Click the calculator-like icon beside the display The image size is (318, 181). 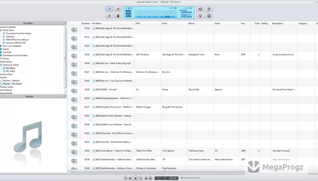click(118, 16)
